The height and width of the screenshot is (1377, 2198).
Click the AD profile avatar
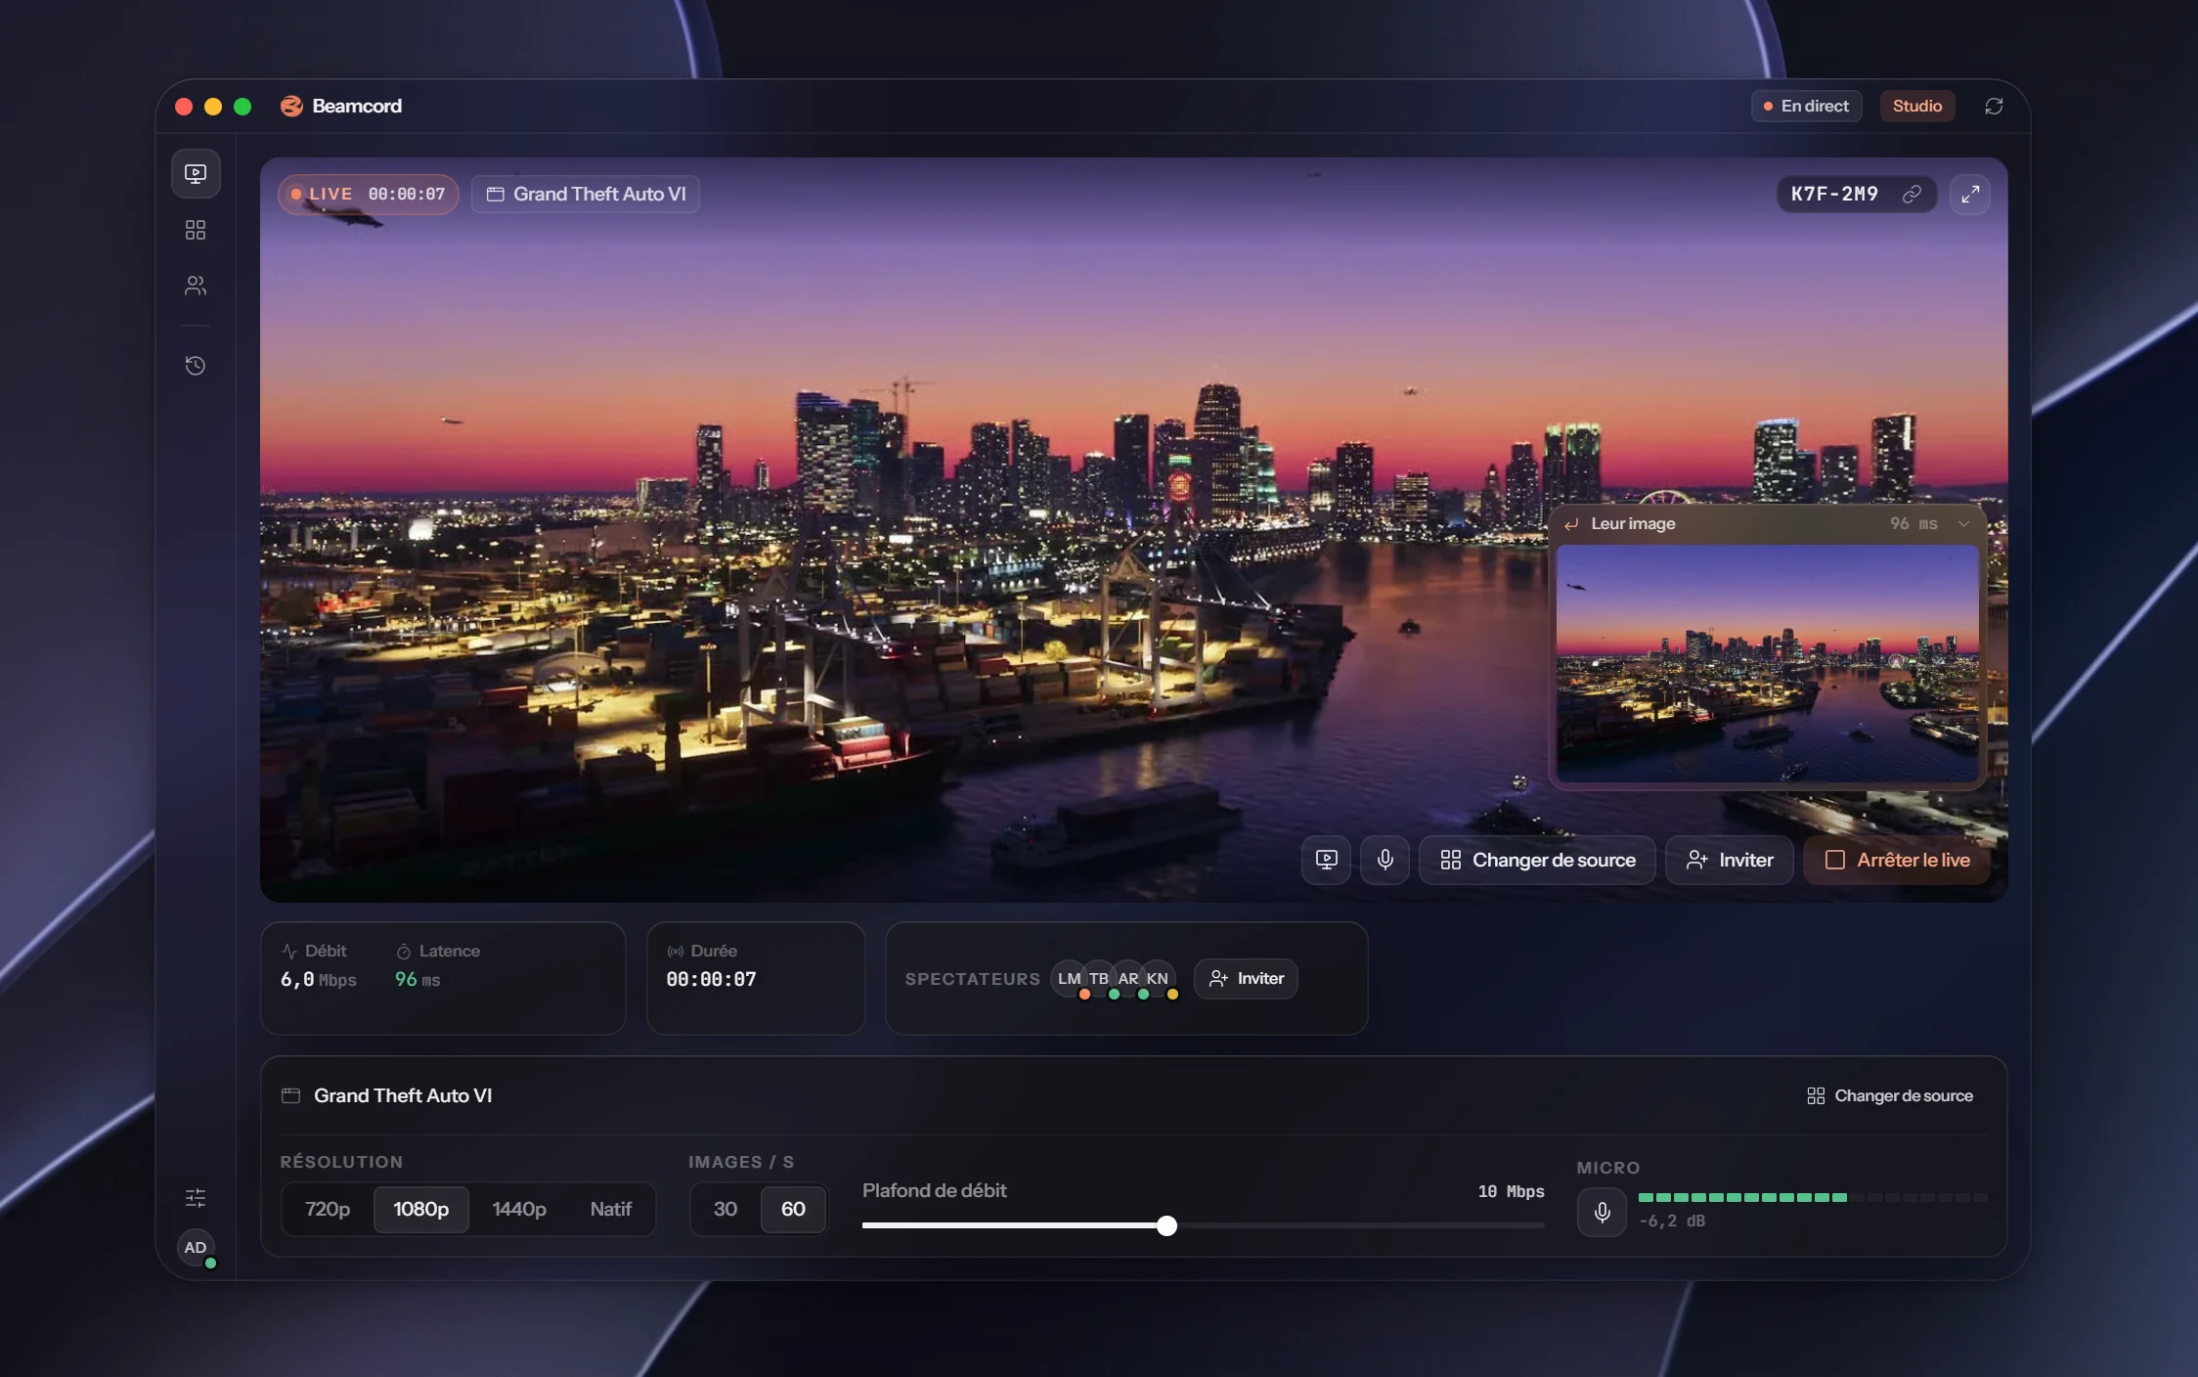[x=196, y=1248]
